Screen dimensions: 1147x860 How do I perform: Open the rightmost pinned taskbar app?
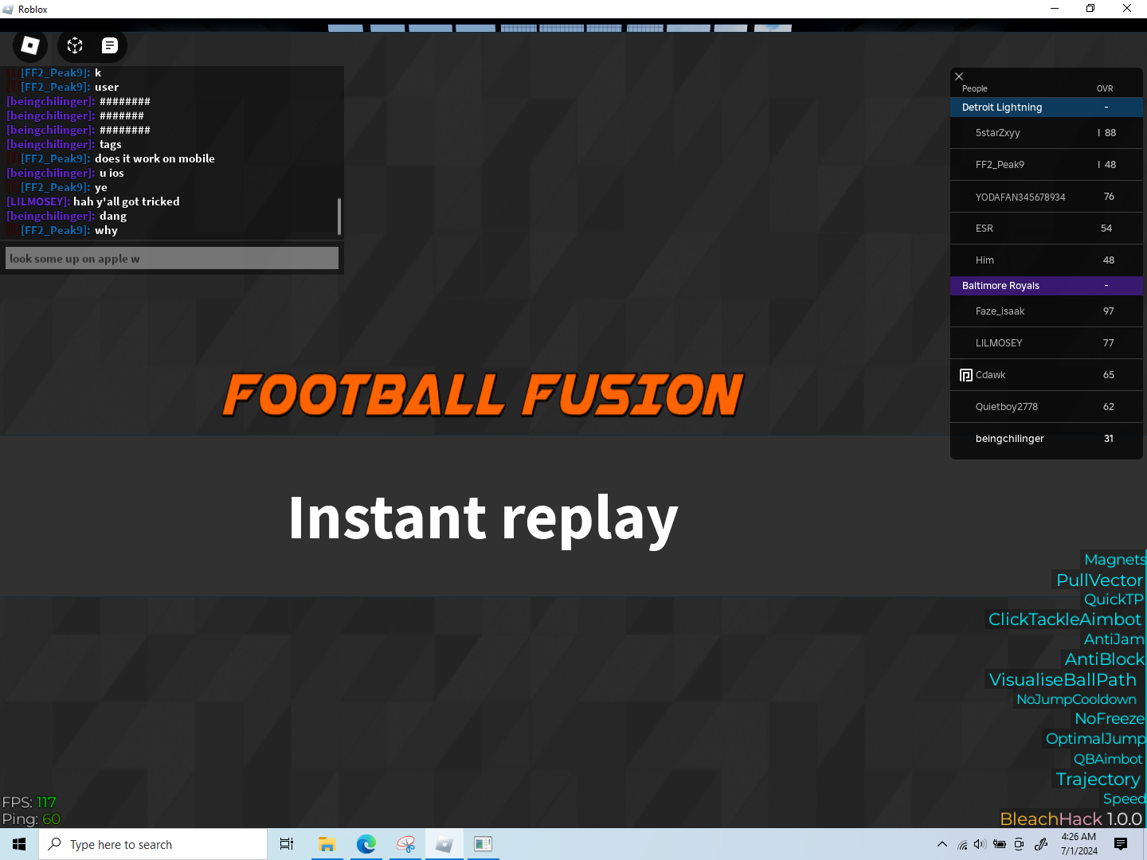coord(483,844)
